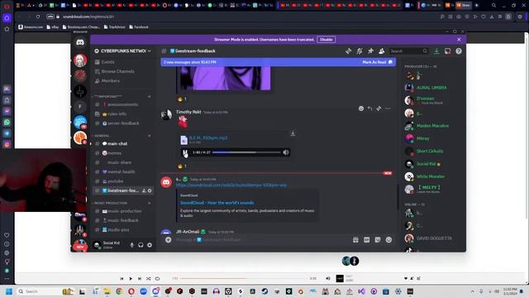The image size is (529, 298).
Task: Open Opera browser icon in Windows taskbar
Action: [x=131, y=291]
